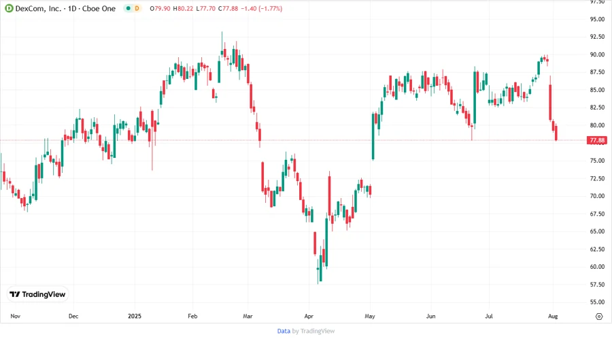The image size is (612, 339).
Task: Click the 95.00 price axis label
Action: click(x=597, y=19)
